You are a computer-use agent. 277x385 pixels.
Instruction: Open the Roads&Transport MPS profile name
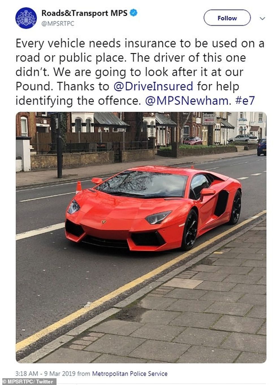(x=84, y=13)
